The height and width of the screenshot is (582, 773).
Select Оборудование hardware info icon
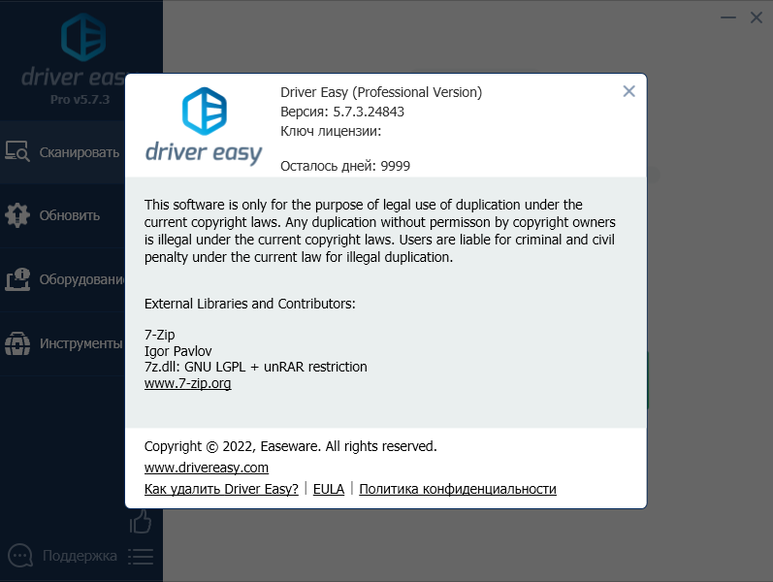pos(17,279)
